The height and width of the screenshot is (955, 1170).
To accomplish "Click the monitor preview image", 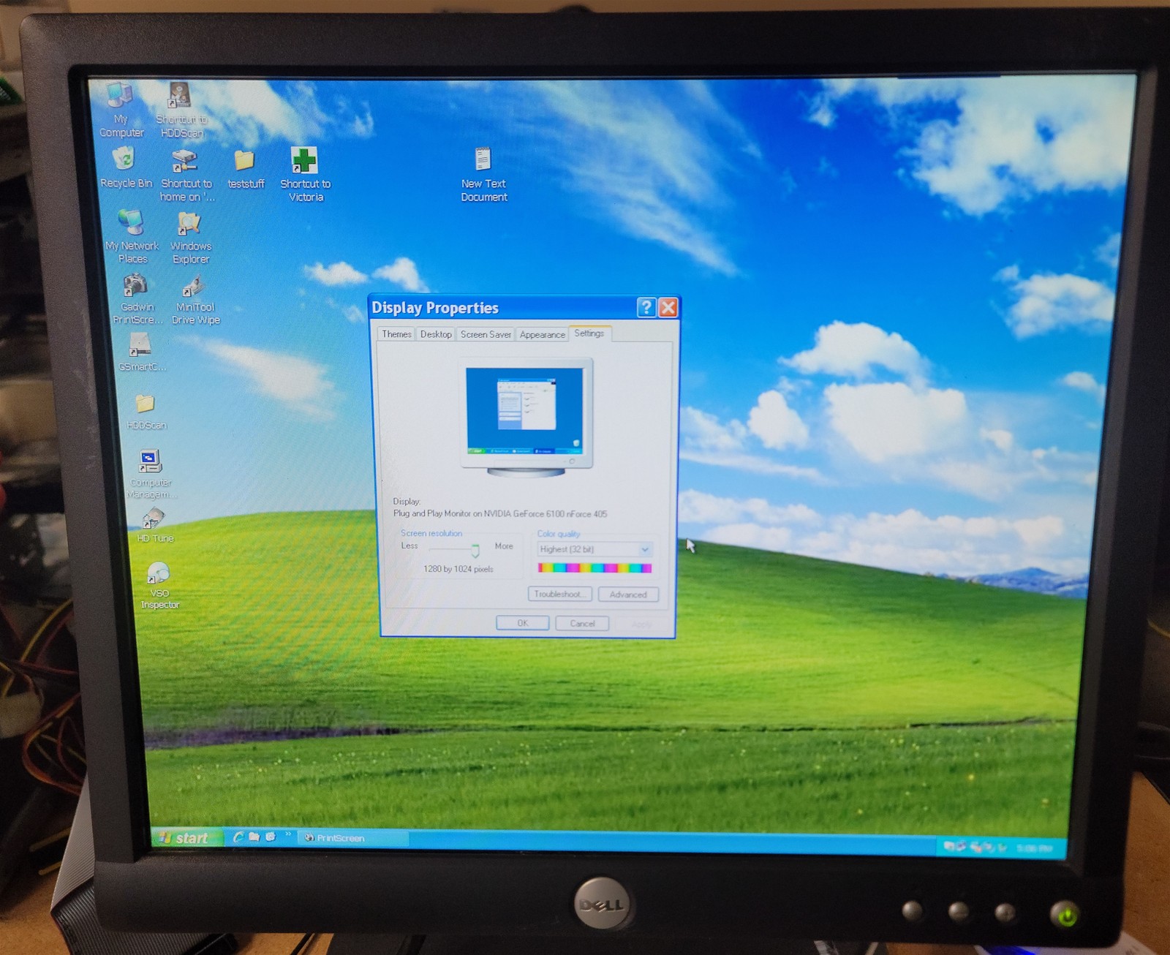I will point(526,418).
